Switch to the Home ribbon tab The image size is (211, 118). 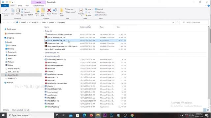coord(13,6)
